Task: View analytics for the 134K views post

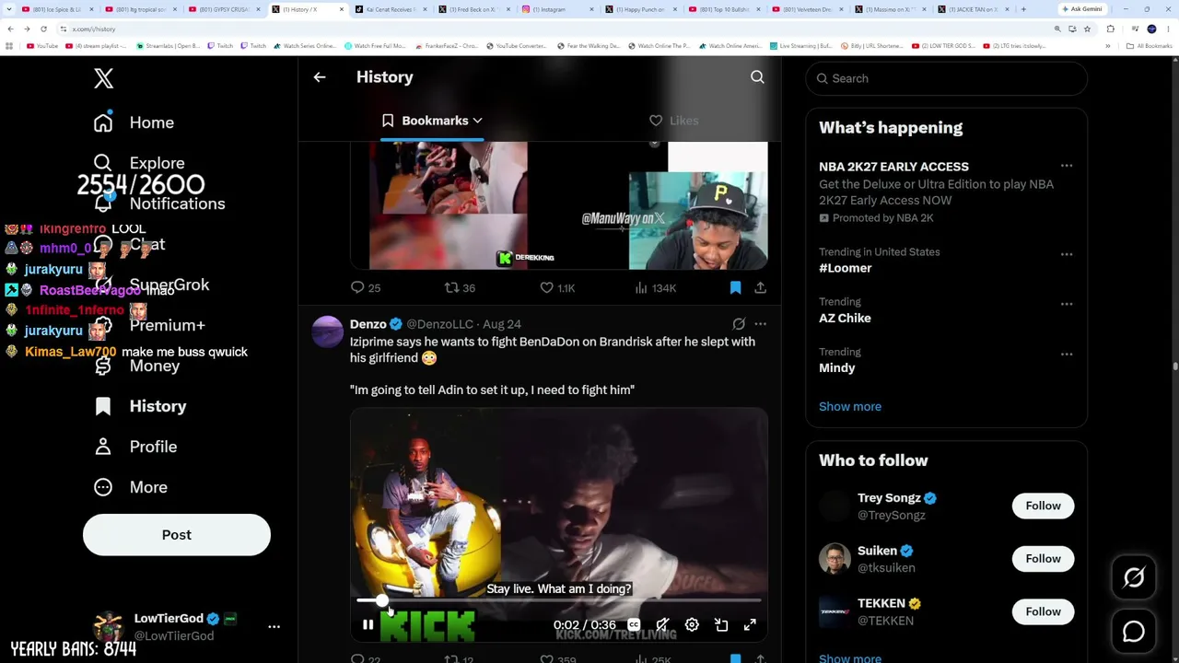Action: [x=656, y=288]
